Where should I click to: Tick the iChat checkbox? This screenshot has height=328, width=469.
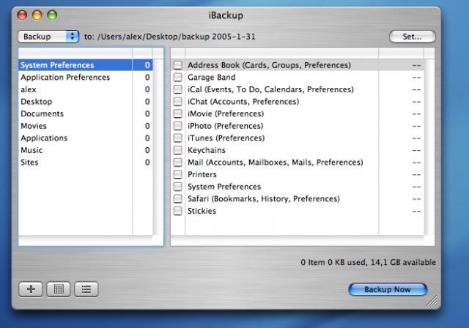tap(177, 102)
